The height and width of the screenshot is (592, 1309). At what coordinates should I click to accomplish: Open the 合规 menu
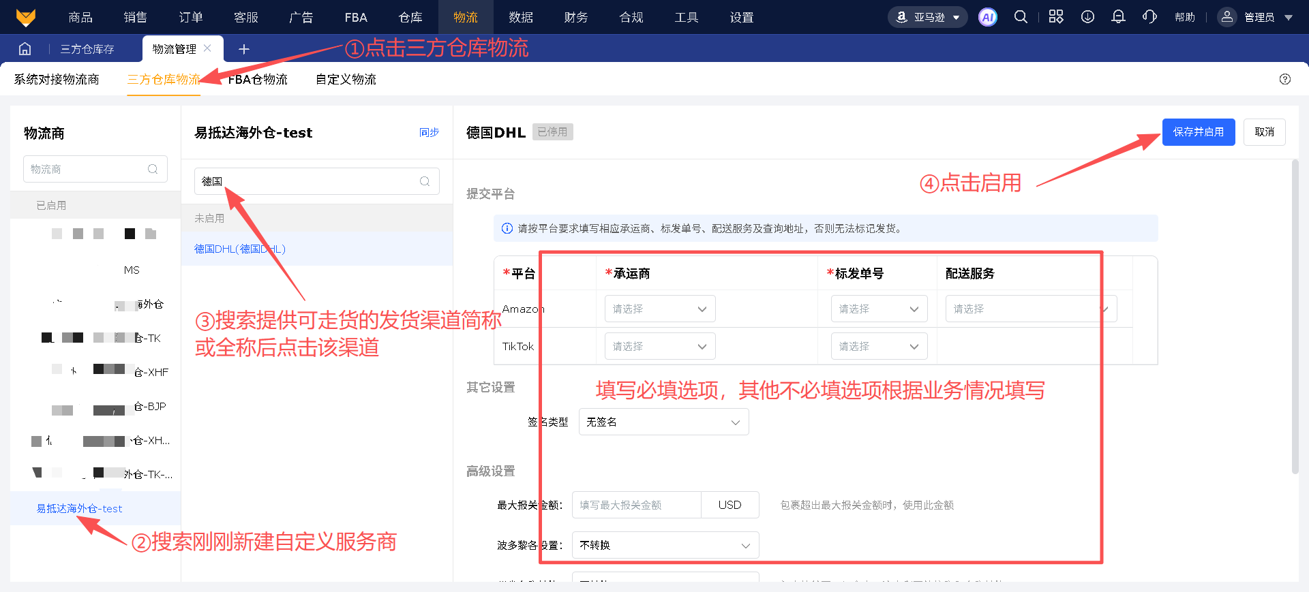tap(631, 17)
